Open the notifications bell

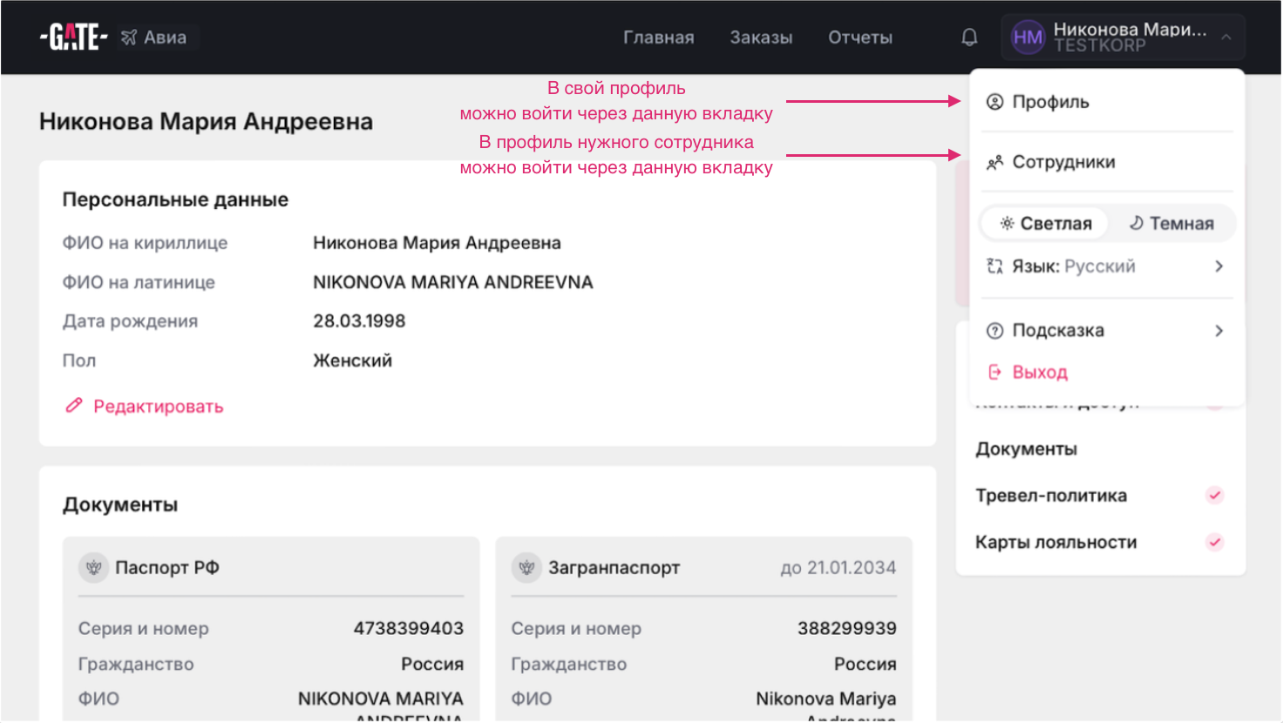pos(969,37)
